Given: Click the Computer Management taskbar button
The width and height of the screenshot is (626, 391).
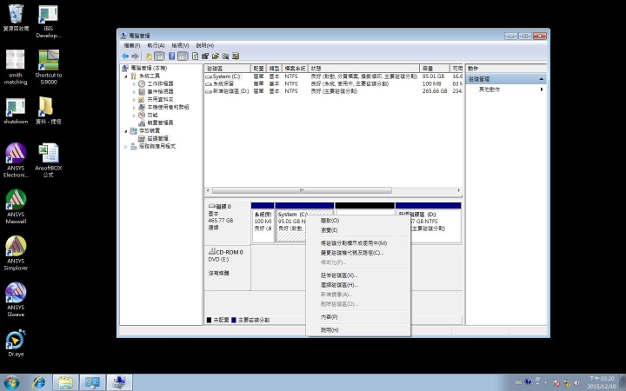Looking at the screenshot, I should click(118, 382).
